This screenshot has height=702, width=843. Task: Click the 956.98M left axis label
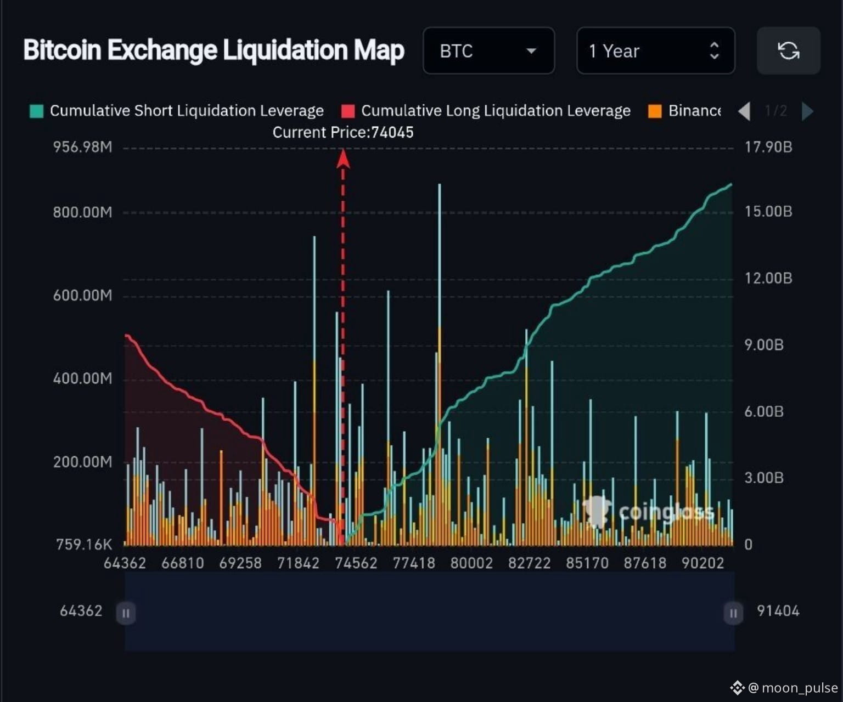coord(82,147)
